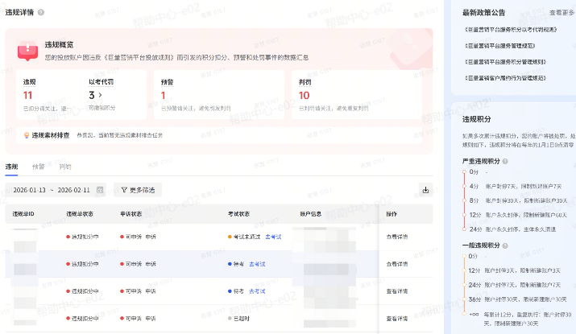The width and height of the screenshot is (576, 334).
Task: Click the light bulb icon beside 违规素材排查
Action: [x=27, y=135]
